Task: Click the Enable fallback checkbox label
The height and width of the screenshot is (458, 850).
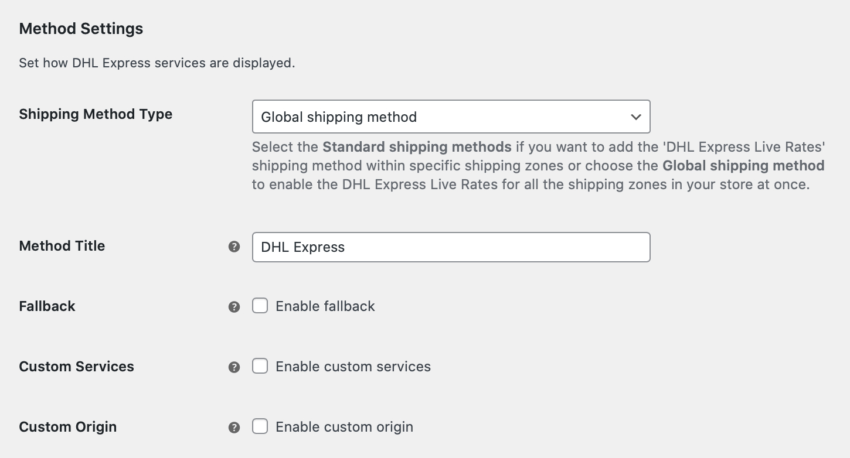Action: click(x=325, y=306)
